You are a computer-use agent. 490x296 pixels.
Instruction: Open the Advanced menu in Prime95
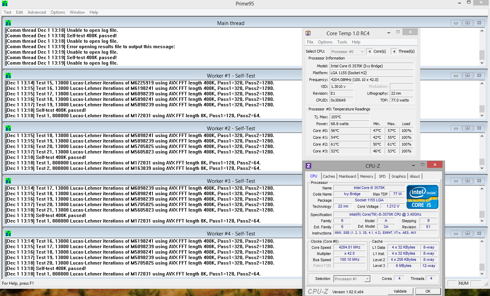point(37,12)
